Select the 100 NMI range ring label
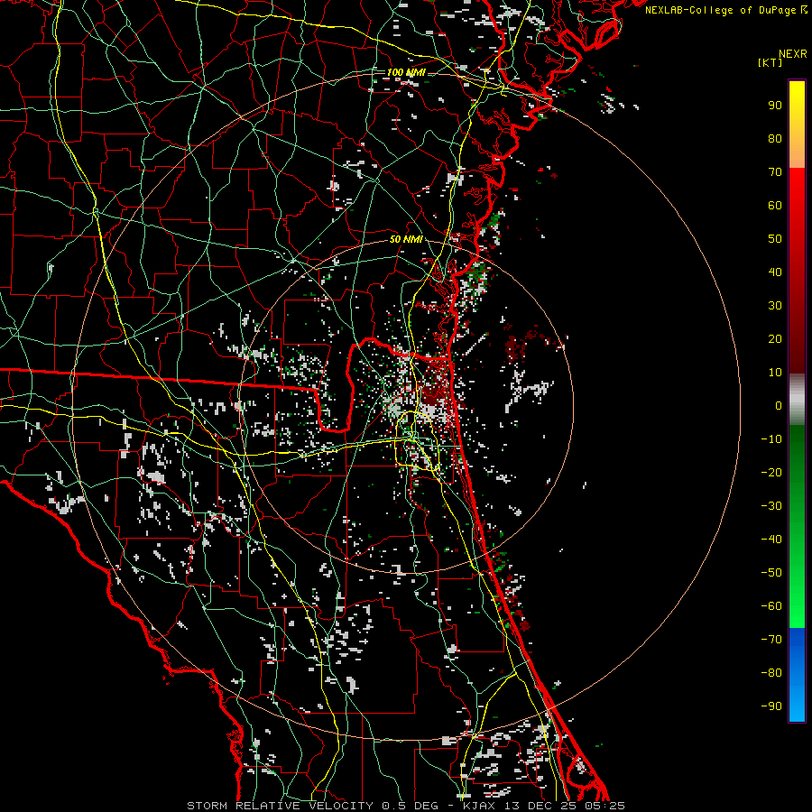812x812 pixels. (x=406, y=72)
